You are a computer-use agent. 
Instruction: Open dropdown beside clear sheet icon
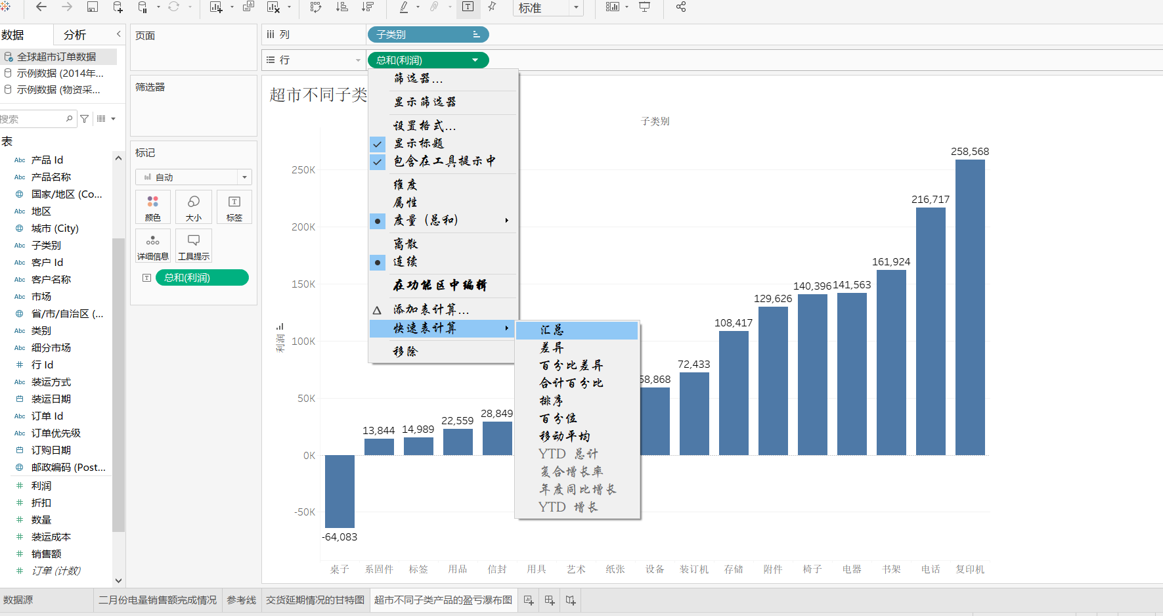[x=289, y=7]
